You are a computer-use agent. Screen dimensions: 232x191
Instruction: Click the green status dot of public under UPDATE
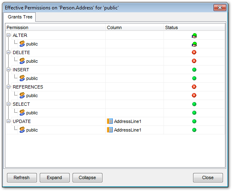[x=194, y=130]
